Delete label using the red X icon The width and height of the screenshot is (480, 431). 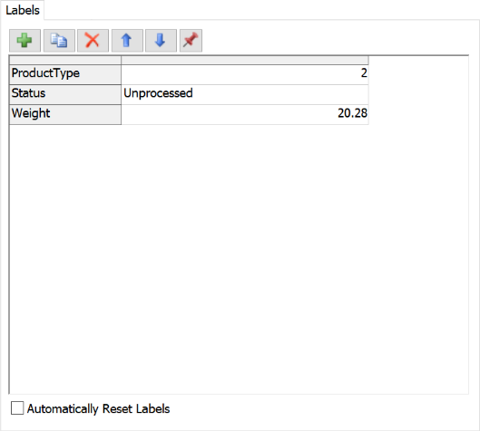coord(93,41)
